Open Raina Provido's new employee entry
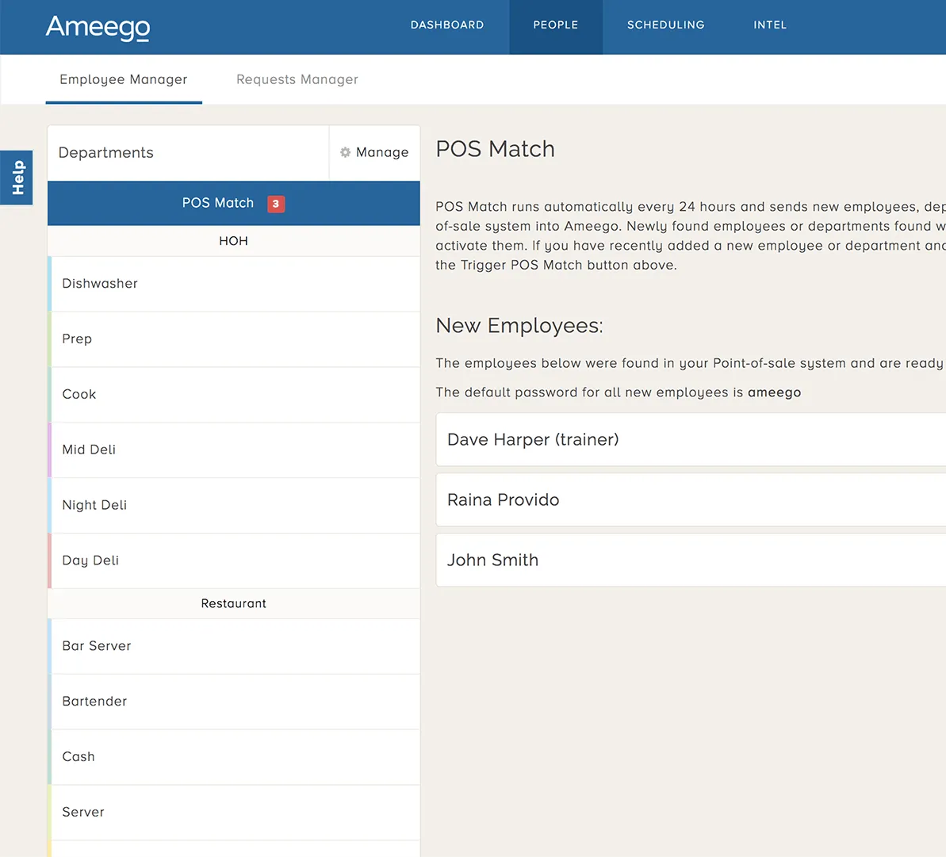946x857 pixels. pyautogui.click(x=690, y=499)
